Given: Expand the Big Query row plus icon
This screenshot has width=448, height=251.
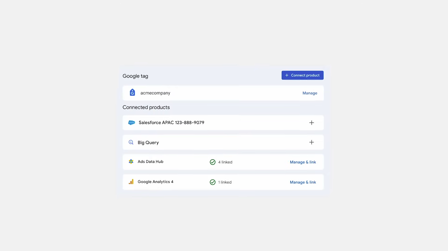Looking at the screenshot, I should pyautogui.click(x=311, y=142).
